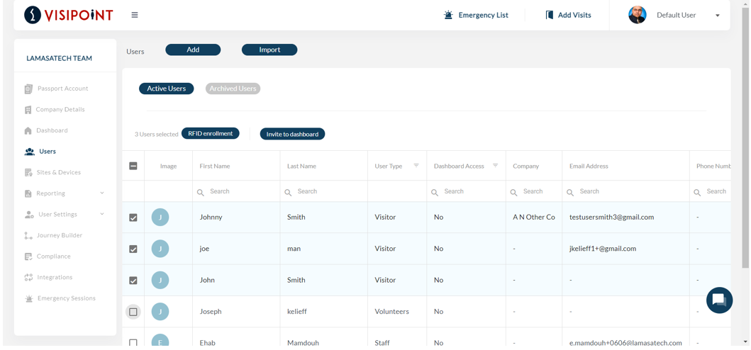Screen dimensions: 751x350
Task: Open the Dashboard Access column filter
Action: tap(495, 166)
